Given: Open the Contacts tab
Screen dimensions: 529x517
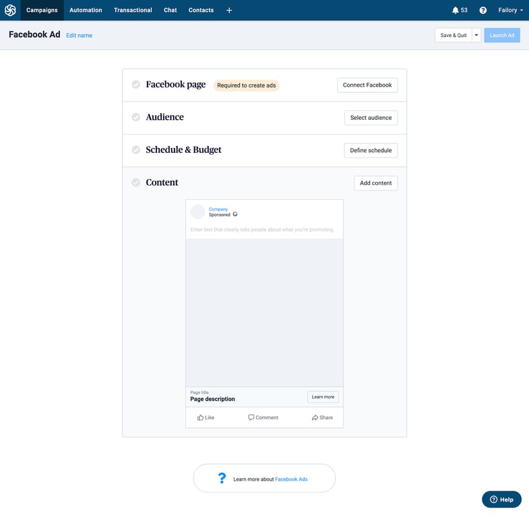Looking at the screenshot, I should (x=201, y=10).
